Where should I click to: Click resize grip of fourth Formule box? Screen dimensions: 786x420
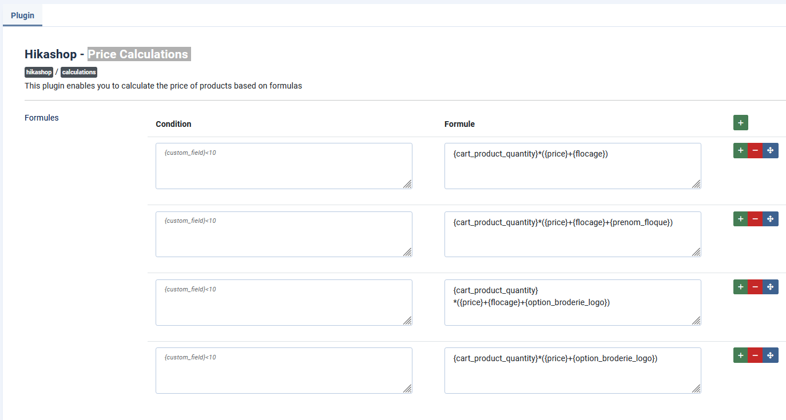[696, 389]
